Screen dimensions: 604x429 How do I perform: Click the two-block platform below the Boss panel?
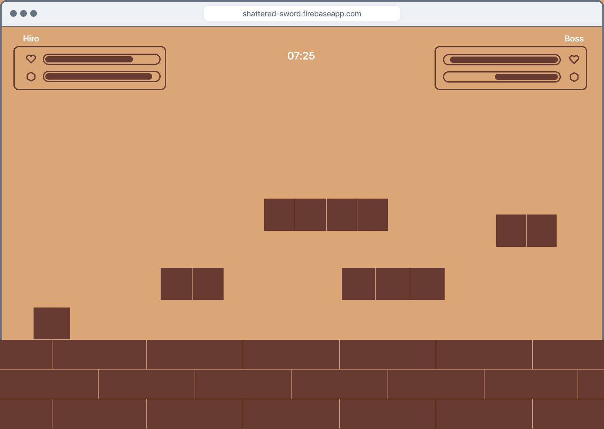coord(526,230)
